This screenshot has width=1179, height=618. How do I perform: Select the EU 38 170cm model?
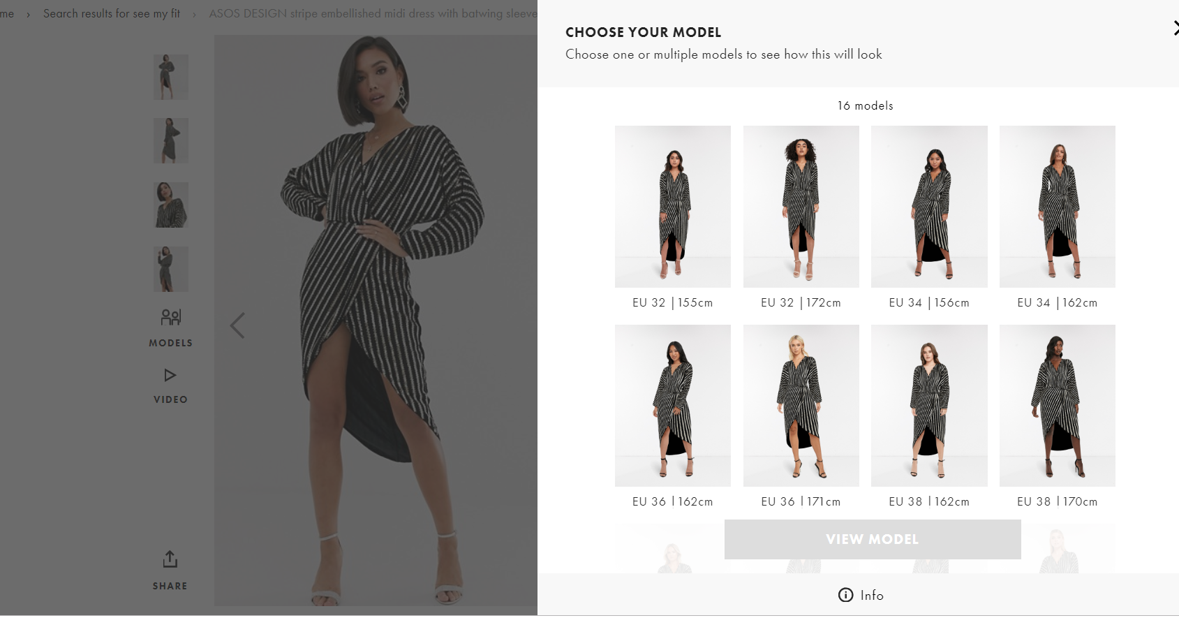coord(1058,406)
